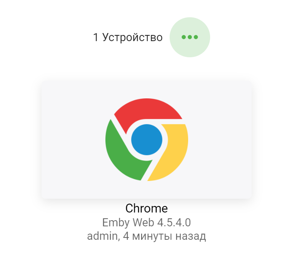
Task: Open the Chrome device name label
Action: 147,208
